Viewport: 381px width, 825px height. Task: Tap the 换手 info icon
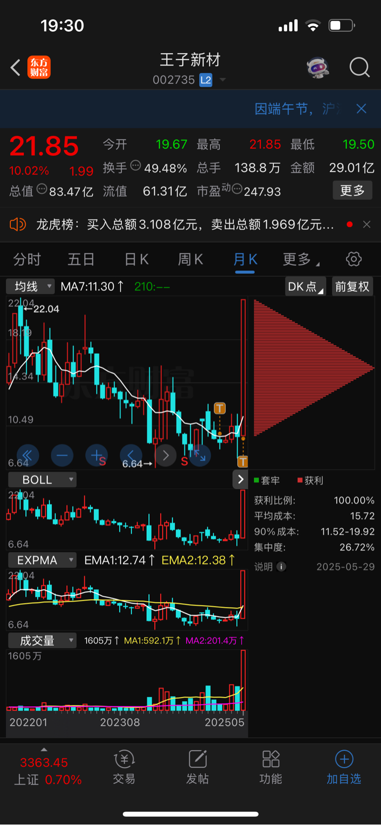tap(135, 166)
